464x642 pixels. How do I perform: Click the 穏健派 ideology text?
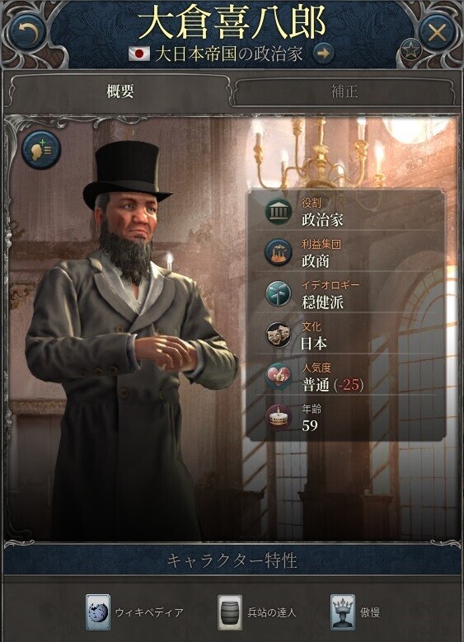[x=322, y=302]
